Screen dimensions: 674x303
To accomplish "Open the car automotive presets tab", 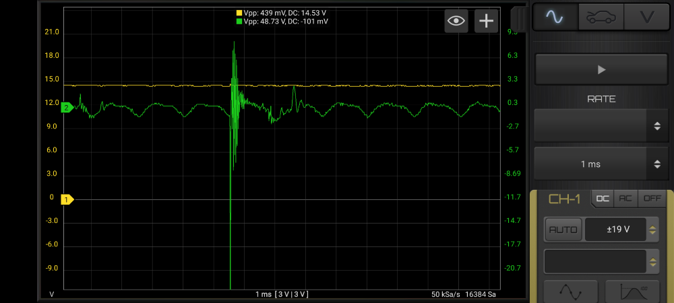I will 601,17.
